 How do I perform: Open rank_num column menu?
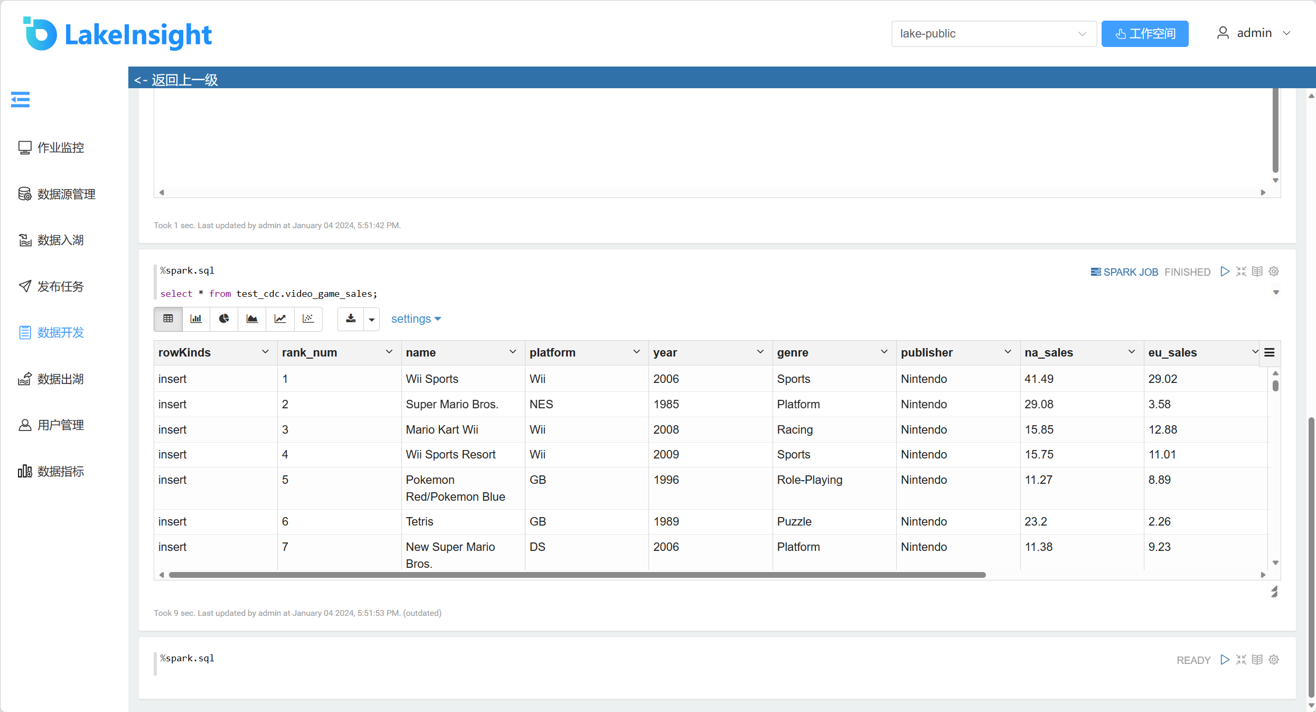click(x=389, y=352)
